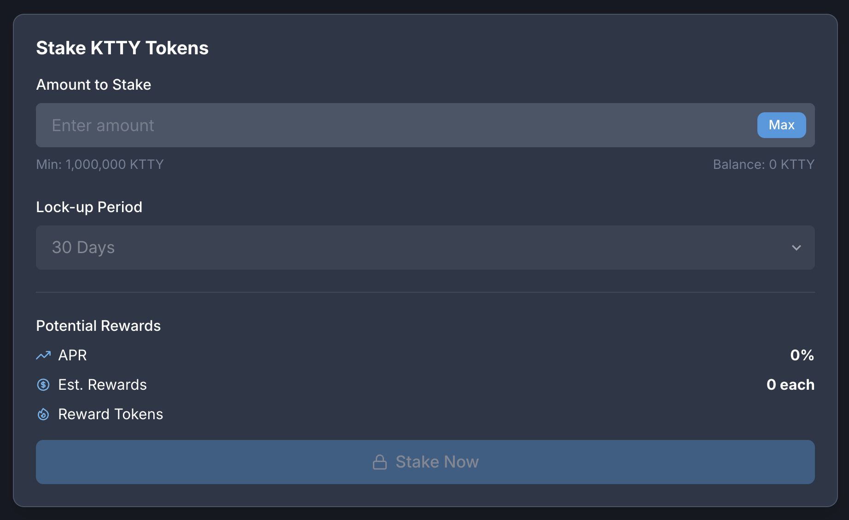The image size is (849, 520).
Task: Click the chevron on the Lock-up Period selector
Action: (x=796, y=248)
